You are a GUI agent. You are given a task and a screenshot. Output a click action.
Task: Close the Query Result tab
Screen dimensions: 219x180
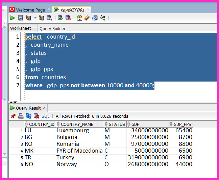coord(44,108)
